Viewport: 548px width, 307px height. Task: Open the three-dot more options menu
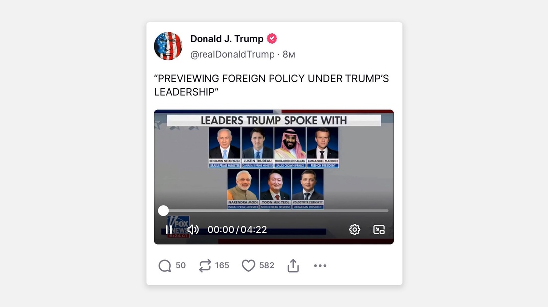pyautogui.click(x=320, y=266)
